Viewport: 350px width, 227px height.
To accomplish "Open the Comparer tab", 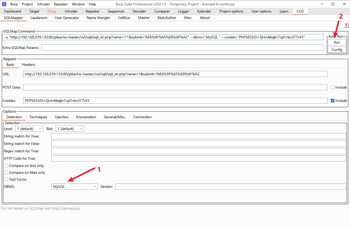I will (x=162, y=11).
